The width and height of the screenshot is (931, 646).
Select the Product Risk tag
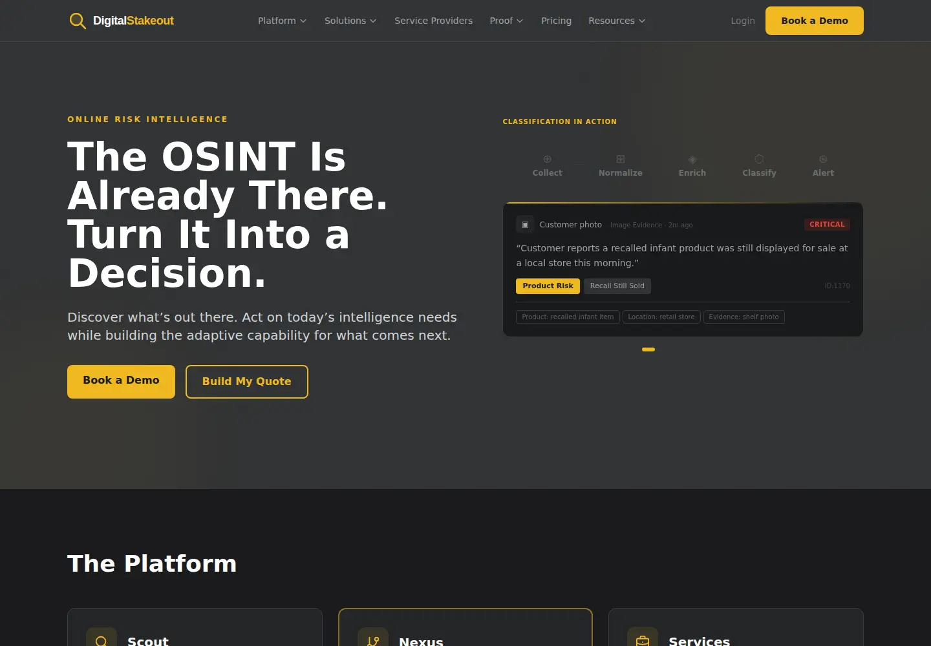tap(548, 286)
